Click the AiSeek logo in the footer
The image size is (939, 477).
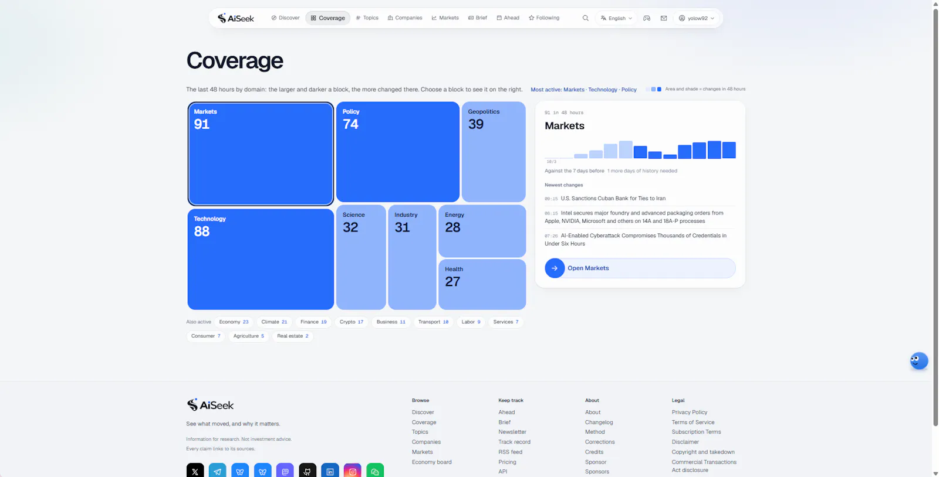(x=210, y=405)
